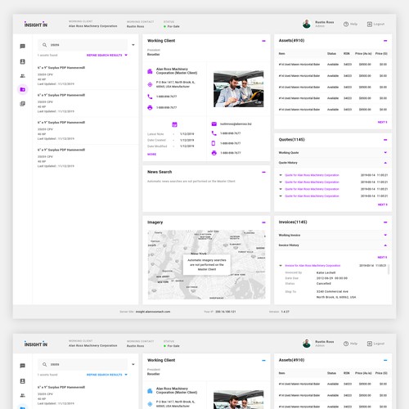The width and height of the screenshot is (409, 409).
Task: Open the search dropdown arrow in purple dashboard
Action: point(133,45)
